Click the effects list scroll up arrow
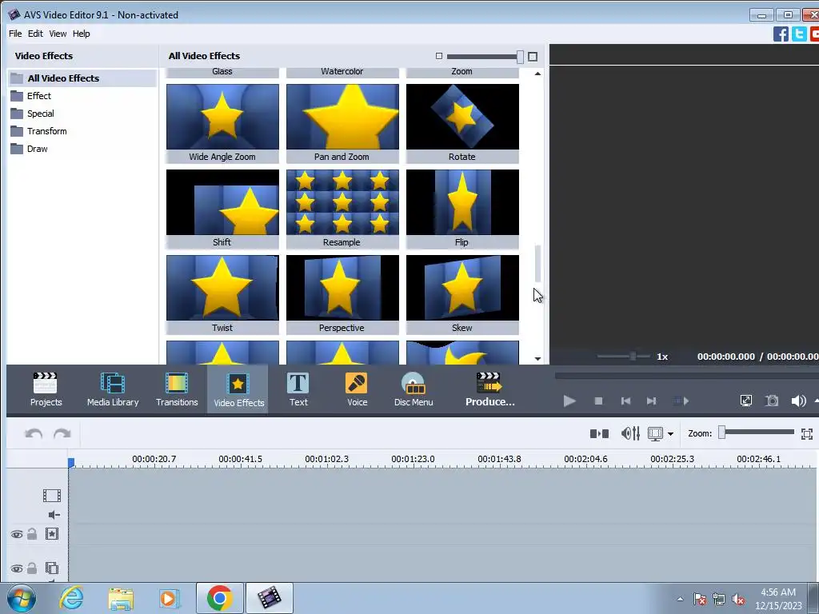The height and width of the screenshot is (614, 819). tap(537, 74)
